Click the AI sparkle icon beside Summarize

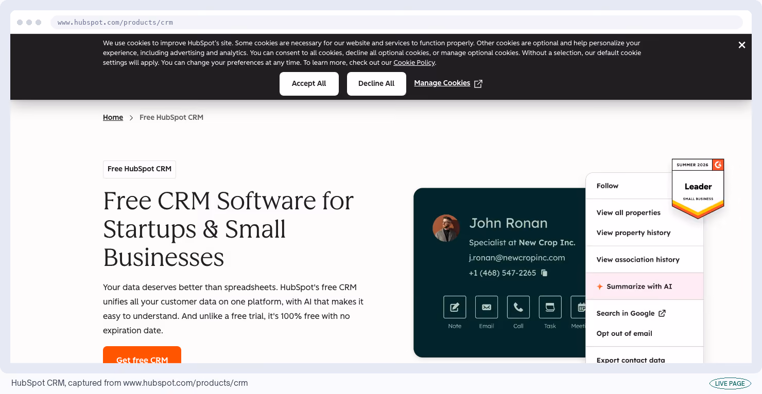[600, 286]
